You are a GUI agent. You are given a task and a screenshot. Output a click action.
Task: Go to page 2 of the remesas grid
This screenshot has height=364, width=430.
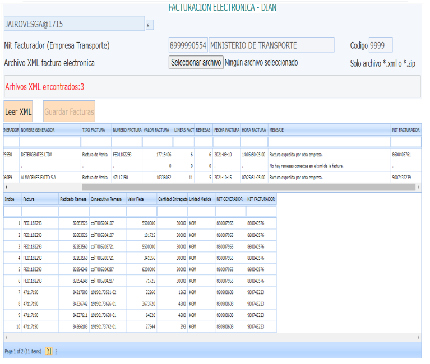click(x=56, y=352)
